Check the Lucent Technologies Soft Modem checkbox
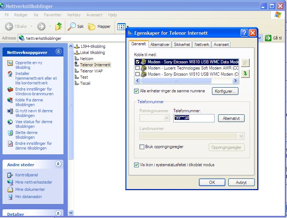 click(137, 68)
